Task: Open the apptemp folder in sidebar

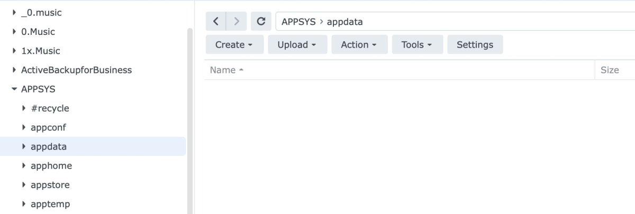Action: point(50,204)
